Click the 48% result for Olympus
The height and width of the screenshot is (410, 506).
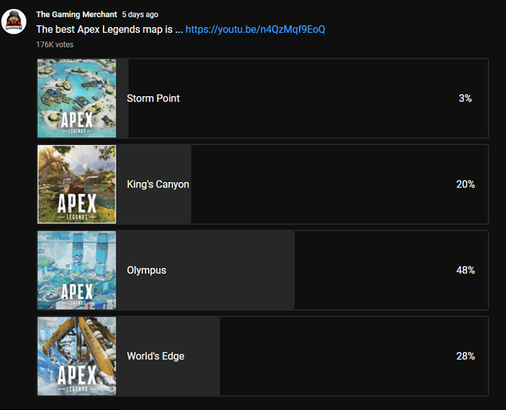[466, 270]
